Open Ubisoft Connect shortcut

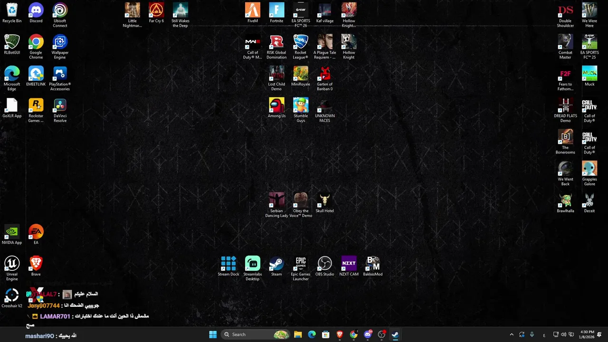tap(60, 15)
